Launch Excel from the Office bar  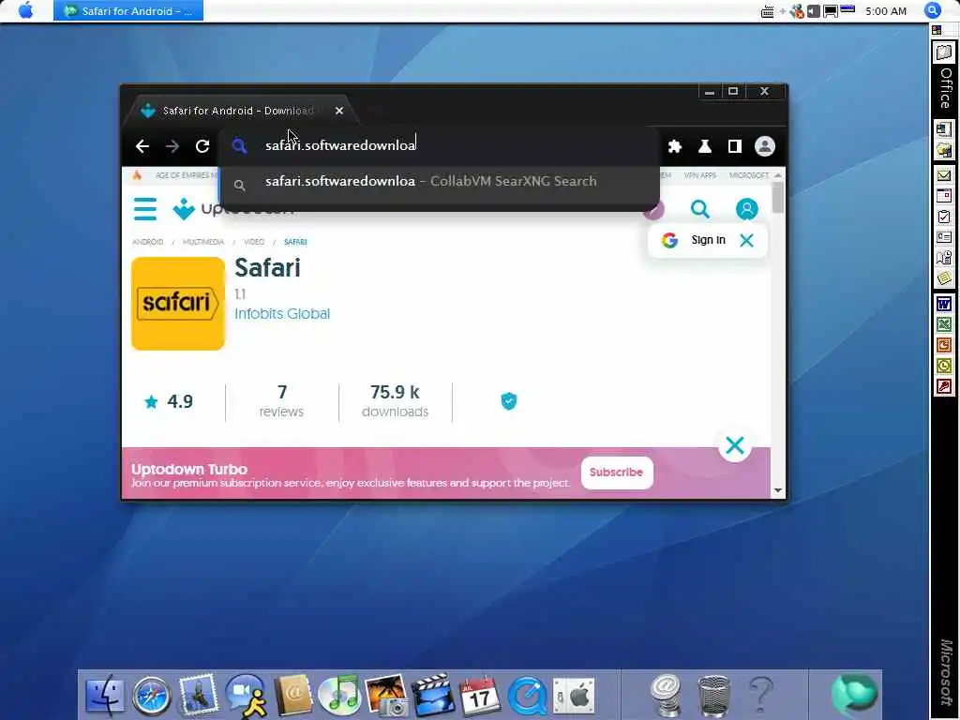pos(943,324)
